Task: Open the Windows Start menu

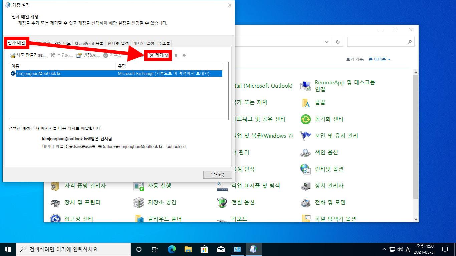Action: tap(8, 249)
